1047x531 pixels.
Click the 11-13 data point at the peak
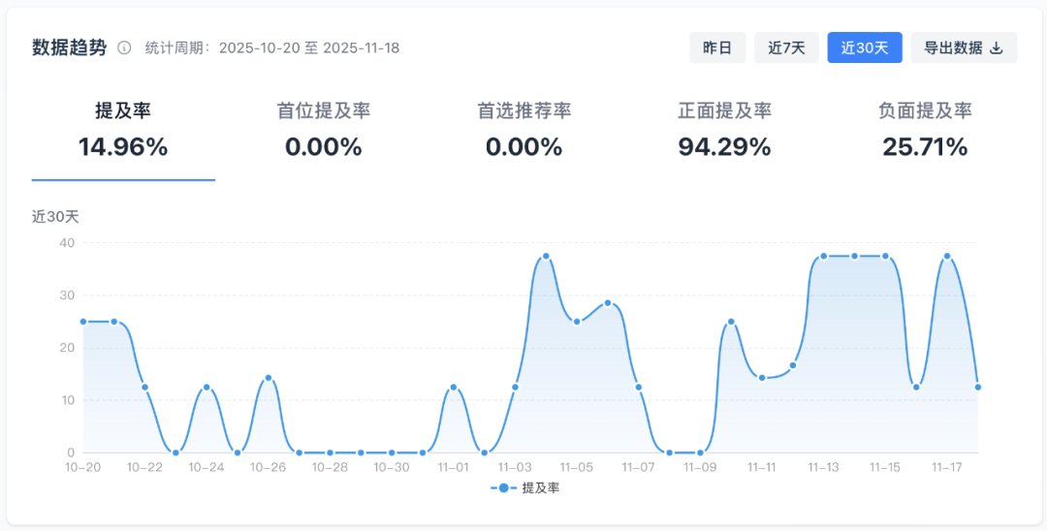[x=823, y=256]
